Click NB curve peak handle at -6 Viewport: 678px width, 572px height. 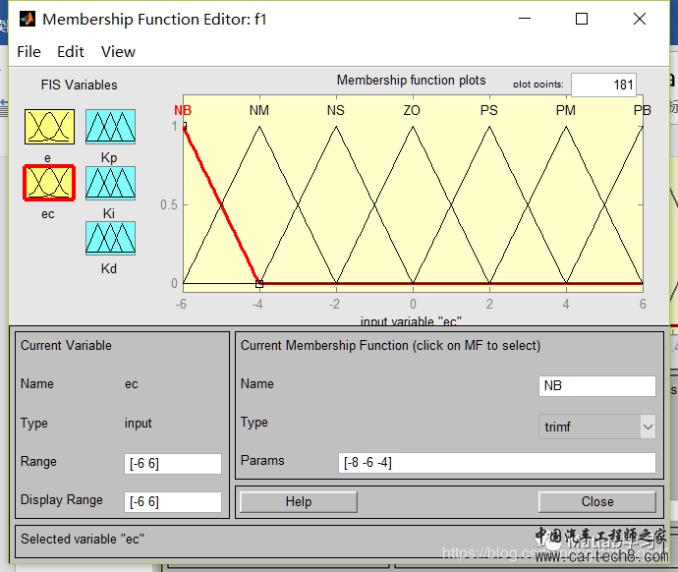click(185, 126)
